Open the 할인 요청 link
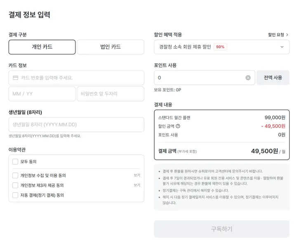Viewport: 299px width, 245px height. (x=278, y=35)
